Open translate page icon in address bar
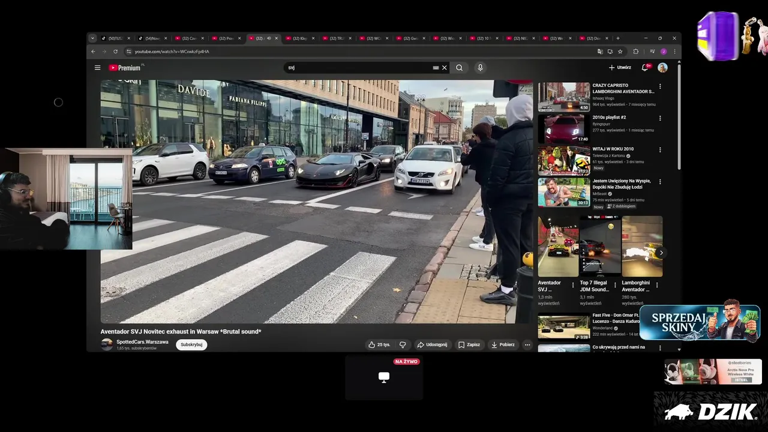Viewport: 768px width, 432px height. click(600, 52)
